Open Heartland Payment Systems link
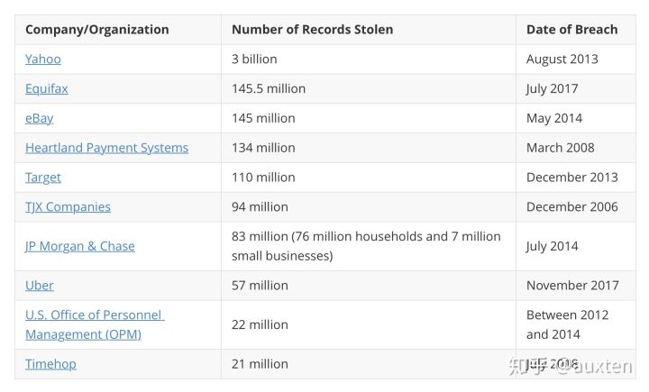The width and height of the screenshot is (649, 392). click(x=106, y=148)
